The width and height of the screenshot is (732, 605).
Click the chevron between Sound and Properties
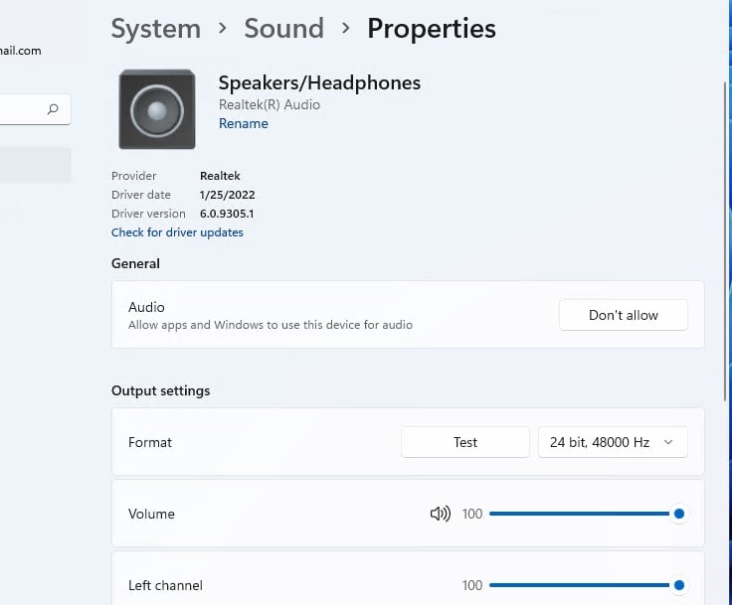345,29
